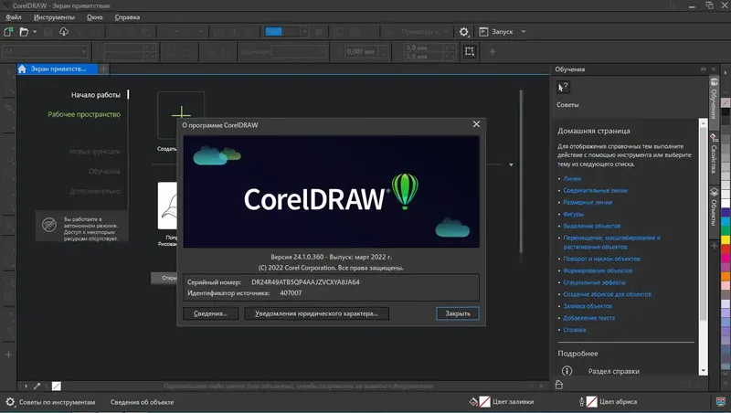The height and width of the screenshot is (413, 731).
Task: Open the Справка link in hints list
Action: 575,330
